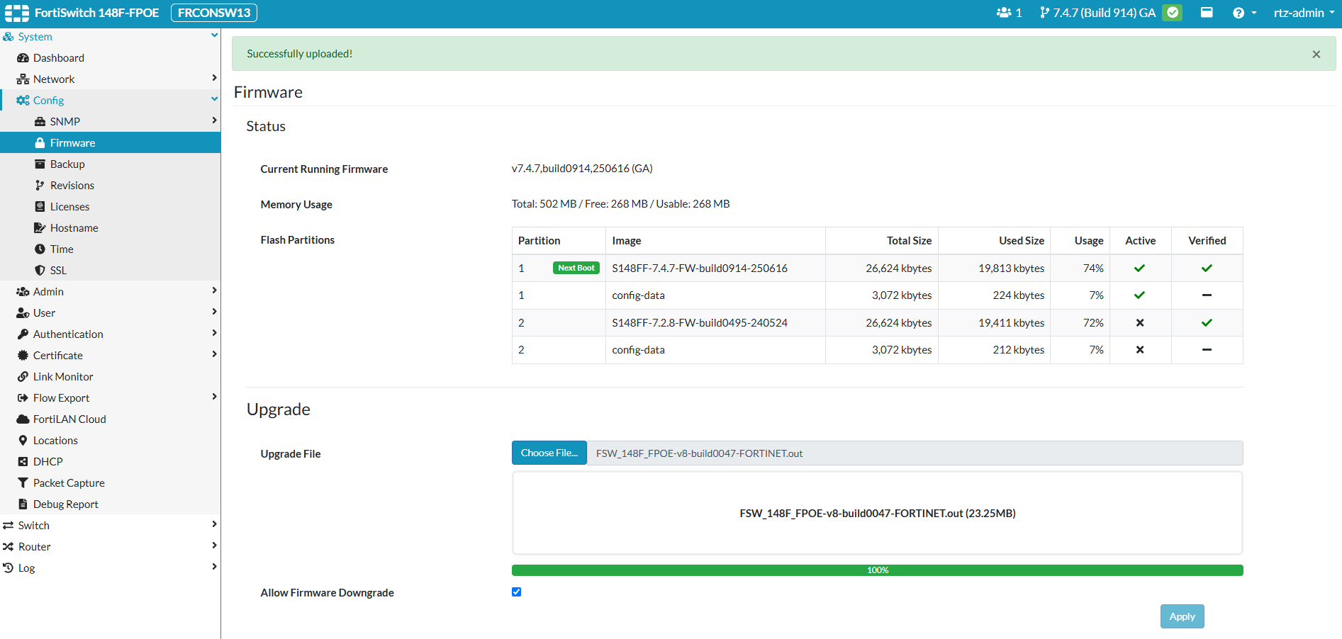The image size is (1342, 639).
Task: Click the Active column header
Action: (1140, 241)
